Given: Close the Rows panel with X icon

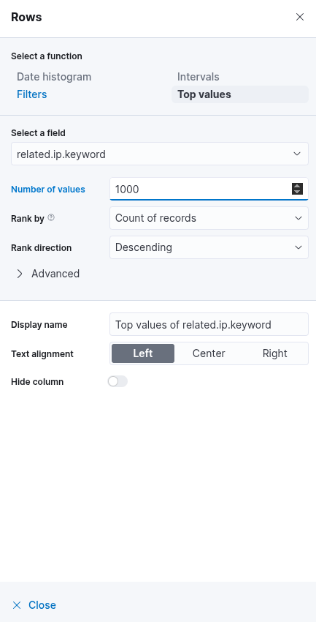Looking at the screenshot, I should coord(300,17).
